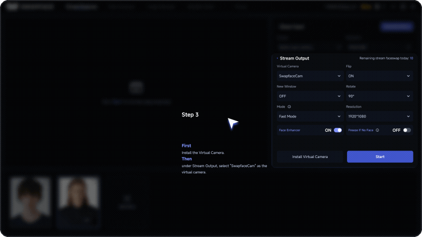This screenshot has width=422, height=237.
Task: Open the Mode dropdown showing Fast Mode
Action: pyautogui.click(x=310, y=116)
